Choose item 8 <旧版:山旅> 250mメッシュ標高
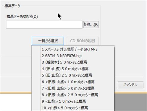Screen dimensions: 147x111 tap(73, 95)
